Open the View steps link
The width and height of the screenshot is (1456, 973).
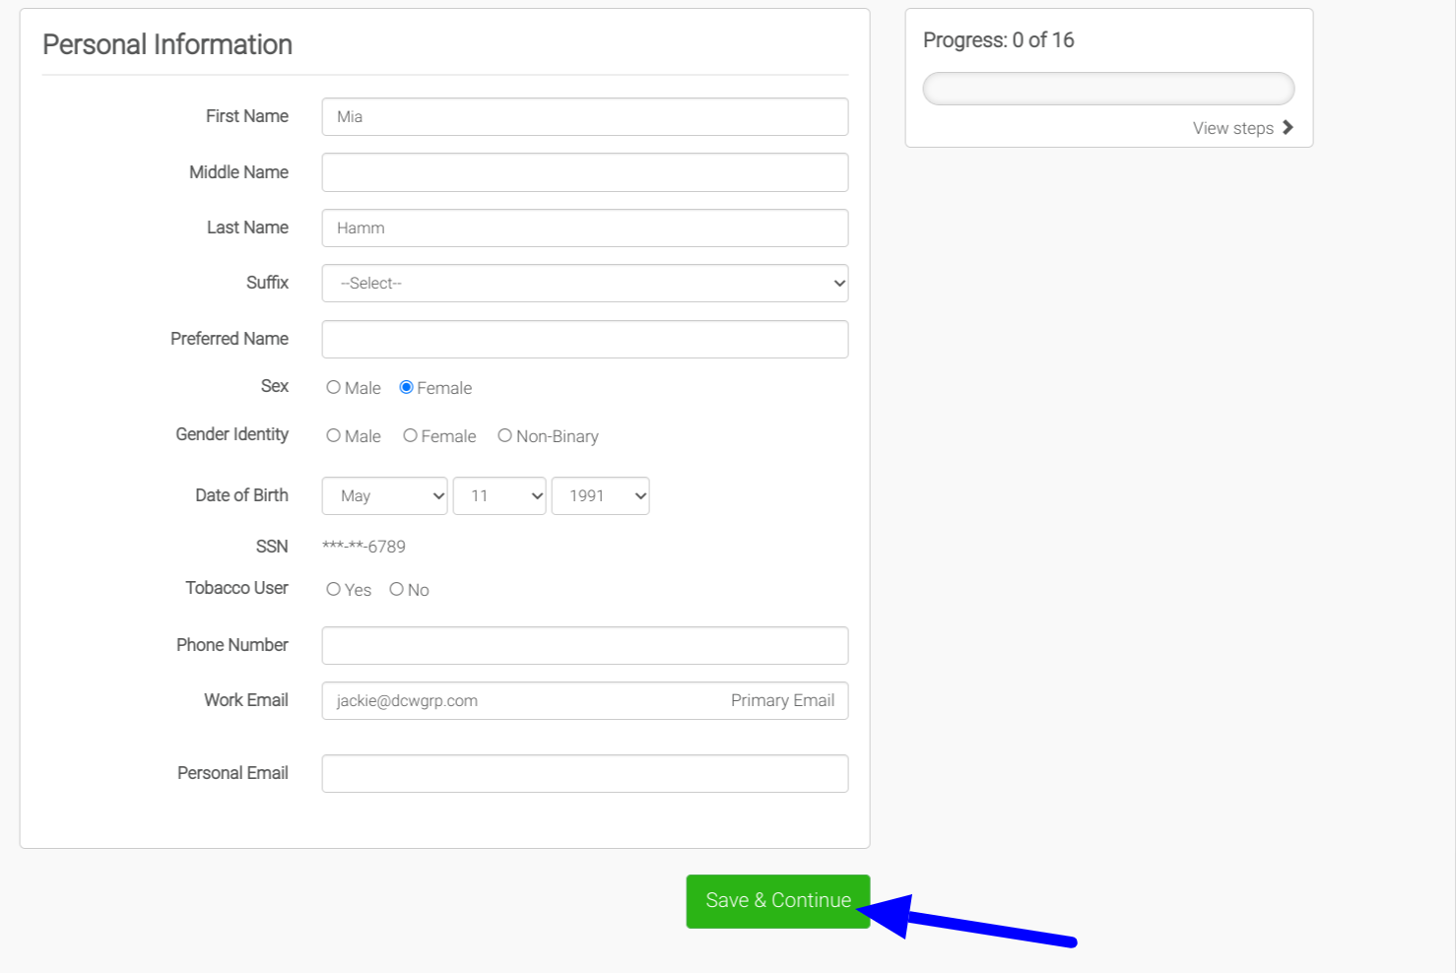point(1233,129)
